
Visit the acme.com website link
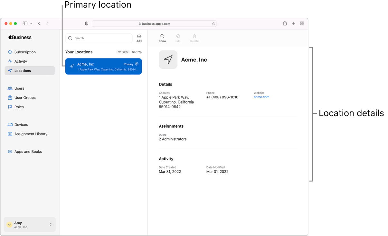click(x=261, y=97)
